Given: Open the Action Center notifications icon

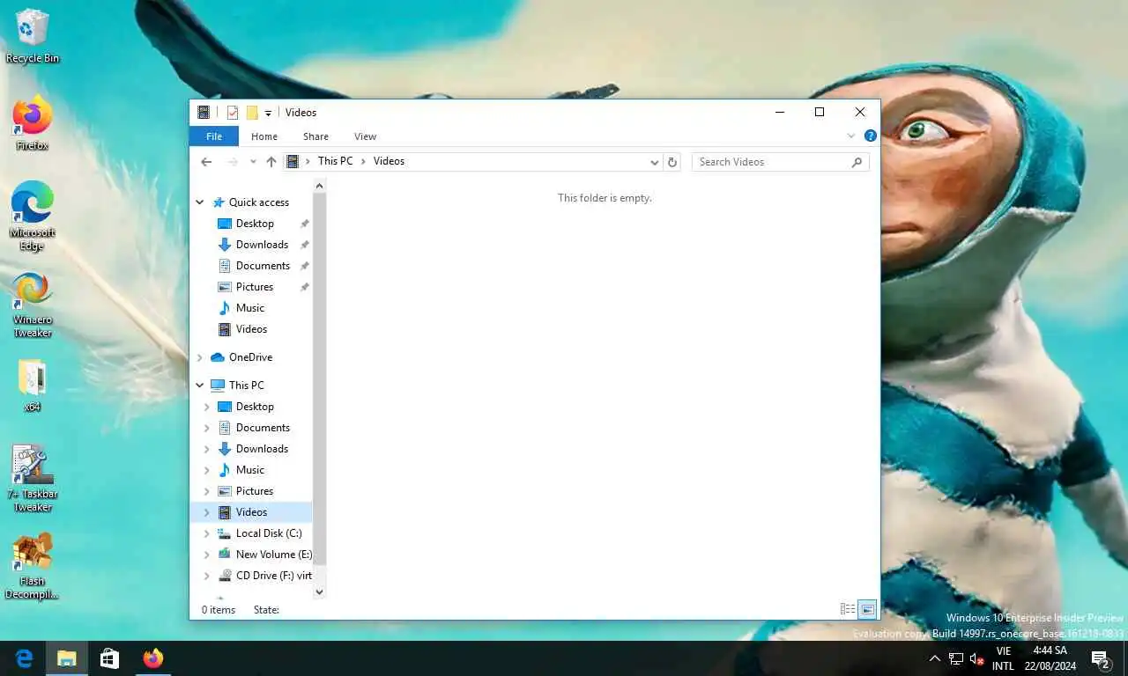Looking at the screenshot, I should [x=1101, y=658].
